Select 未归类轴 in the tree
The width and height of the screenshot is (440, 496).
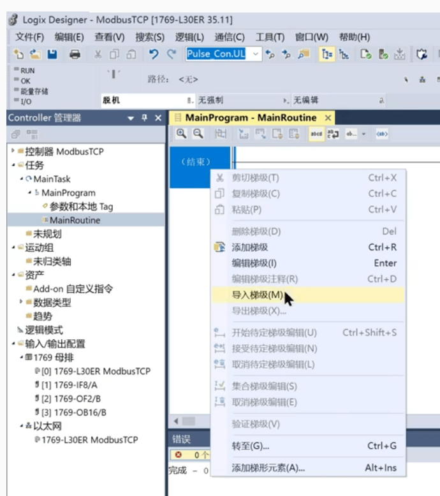[52, 261]
